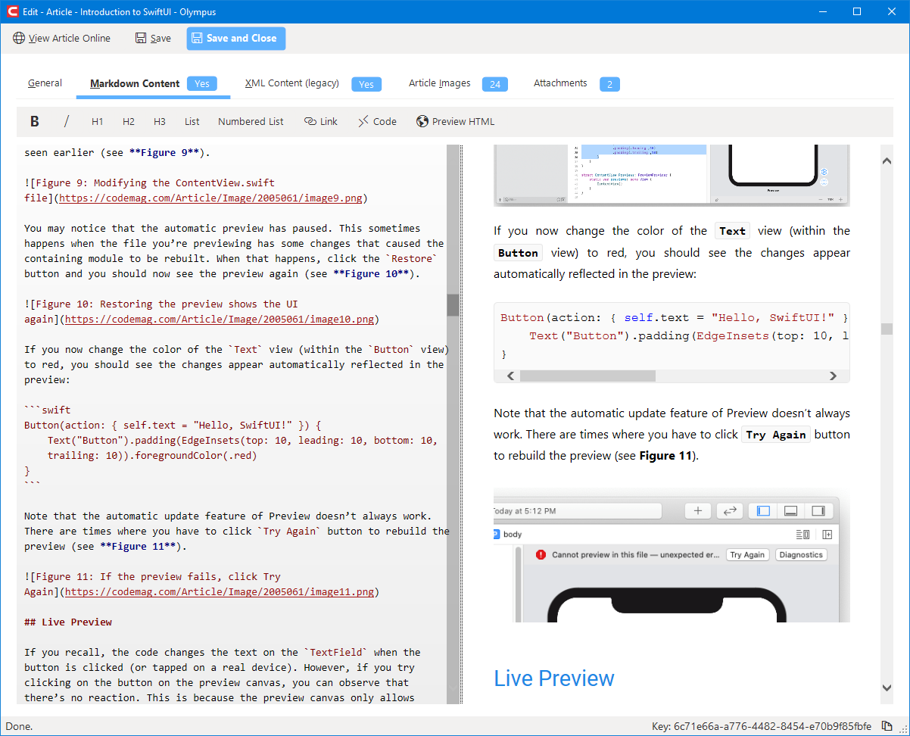Insert Code block formatting
Image resolution: width=910 pixels, height=736 pixels.
pos(377,121)
